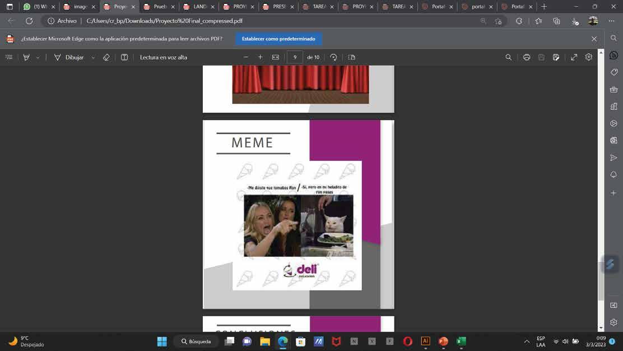623x351 pixels.
Task: Open the Windows Start menu
Action: point(162,341)
